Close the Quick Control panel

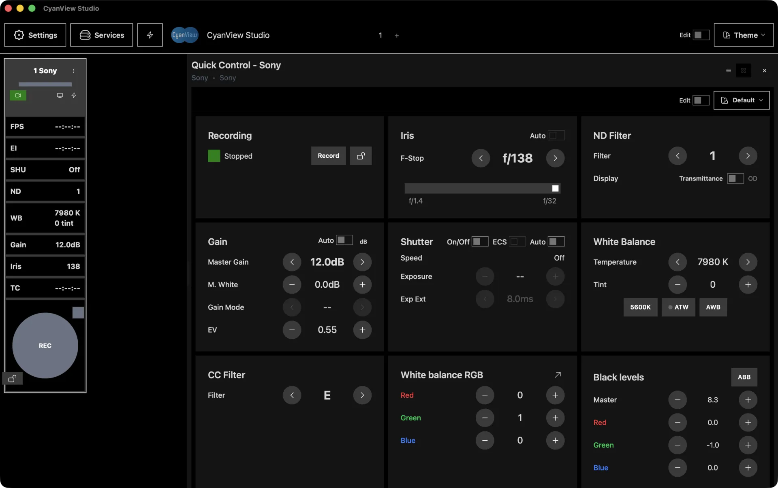[764, 70]
